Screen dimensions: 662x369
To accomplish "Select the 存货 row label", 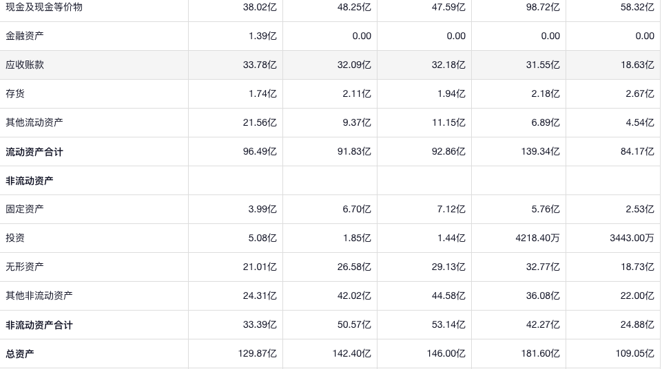I will [x=15, y=94].
